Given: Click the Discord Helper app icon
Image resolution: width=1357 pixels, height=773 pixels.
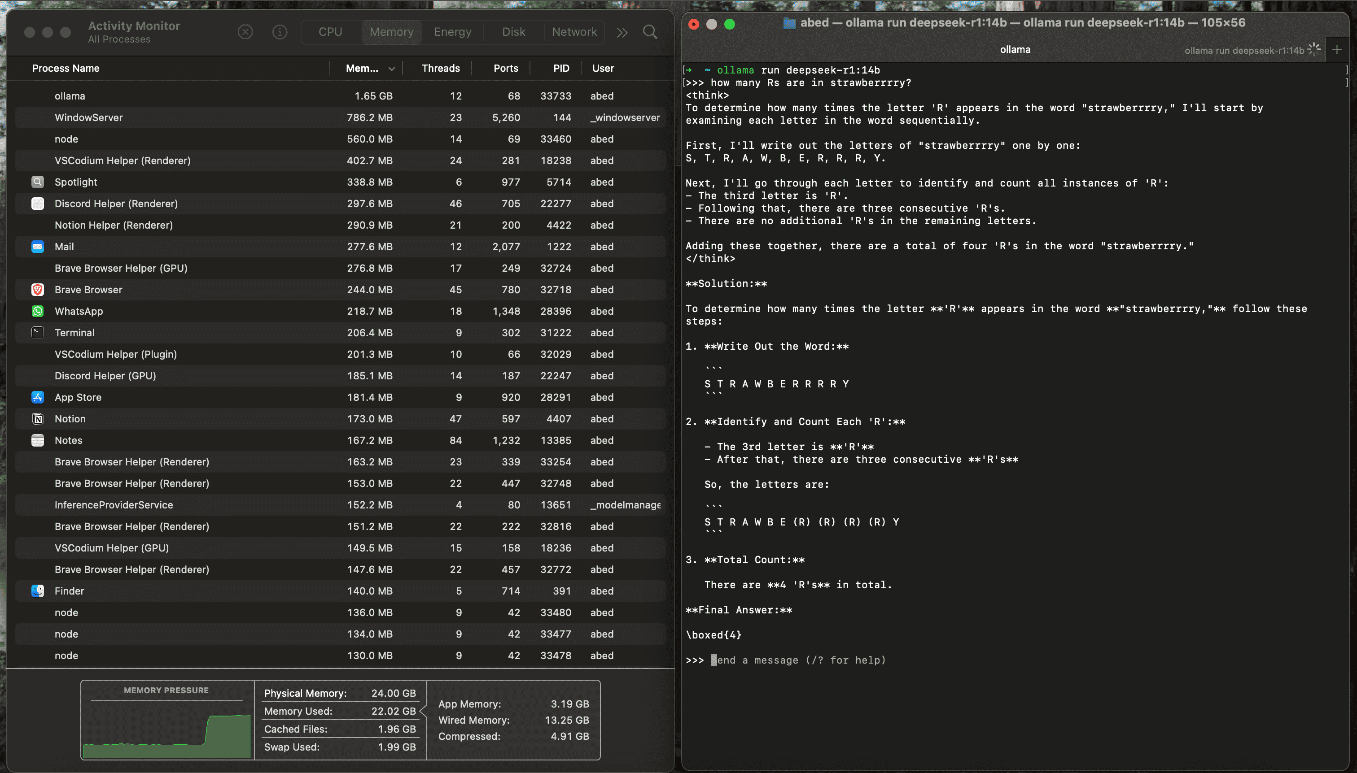Looking at the screenshot, I should pyautogui.click(x=37, y=203).
